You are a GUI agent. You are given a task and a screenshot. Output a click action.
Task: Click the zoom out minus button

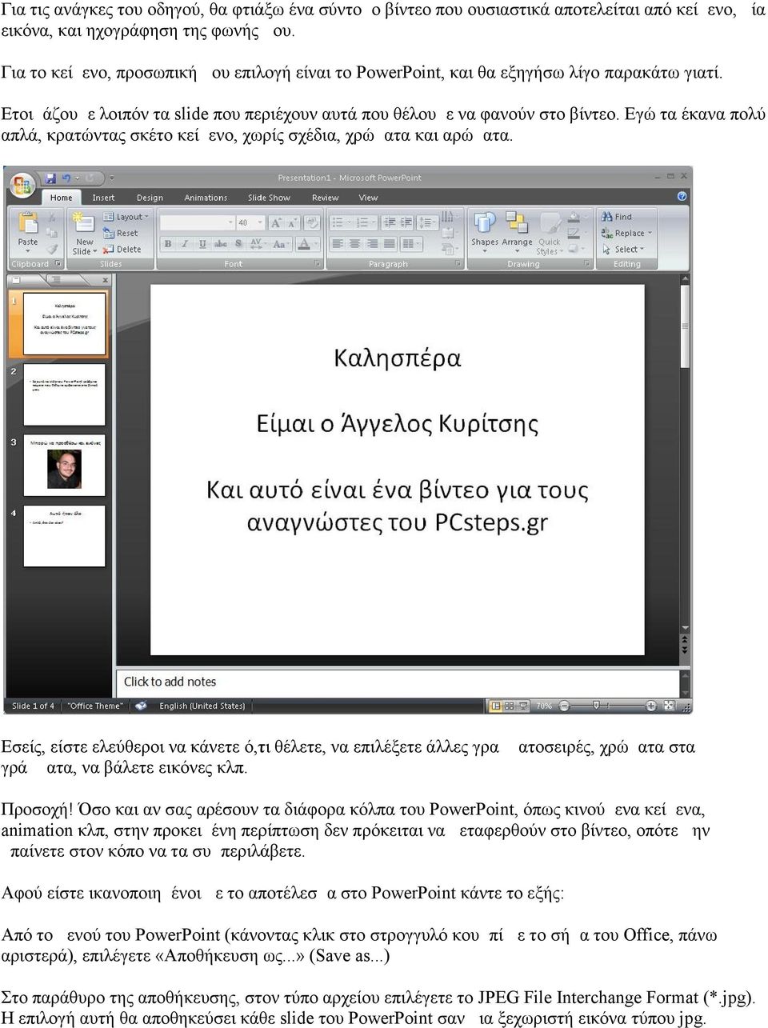pos(564,706)
